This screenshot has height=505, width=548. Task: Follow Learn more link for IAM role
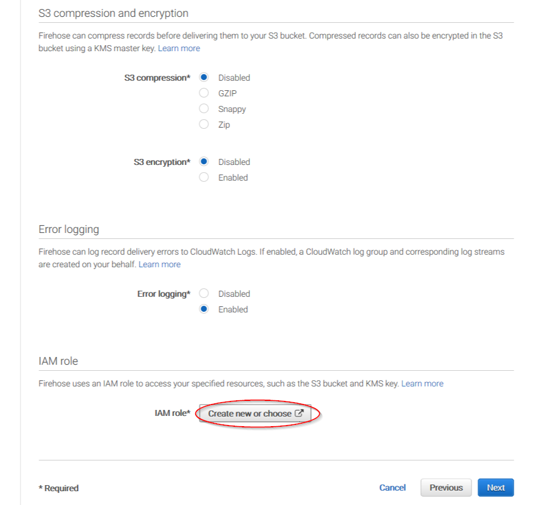tap(422, 383)
